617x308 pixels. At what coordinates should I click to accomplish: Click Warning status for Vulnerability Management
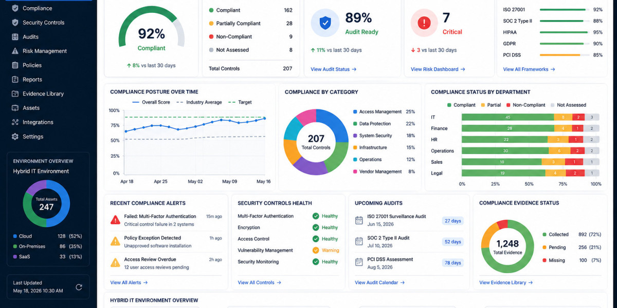click(331, 251)
